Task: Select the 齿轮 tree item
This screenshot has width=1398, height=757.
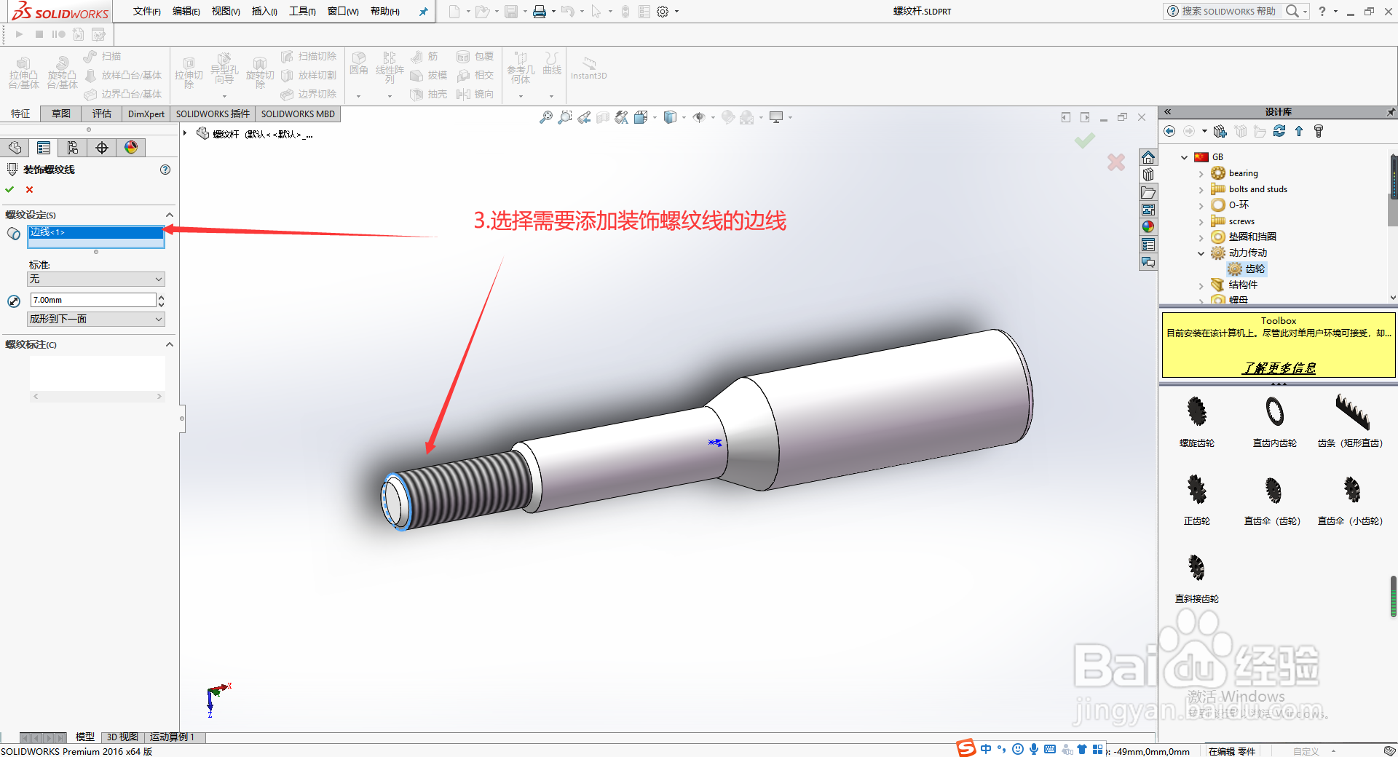Action: pyautogui.click(x=1247, y=269)
